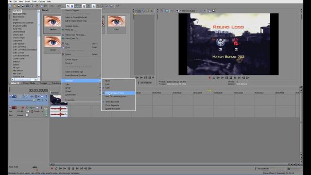Expand Insert/Remove Envelope submenu
This screenshot has width=311, height=175.
point(81,75)
